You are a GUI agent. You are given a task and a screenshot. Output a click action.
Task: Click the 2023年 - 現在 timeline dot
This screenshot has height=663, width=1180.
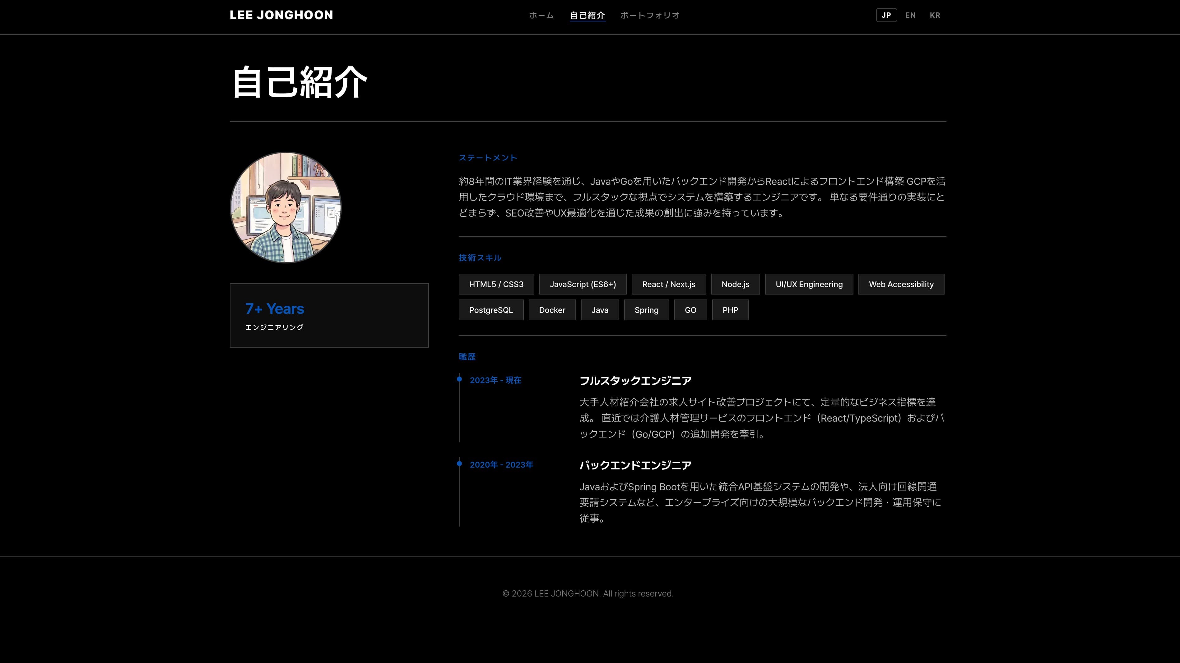459,379
